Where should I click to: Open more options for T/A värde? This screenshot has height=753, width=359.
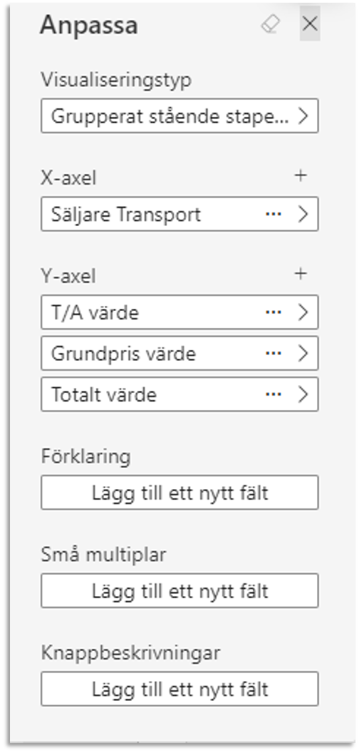(274, 312)
